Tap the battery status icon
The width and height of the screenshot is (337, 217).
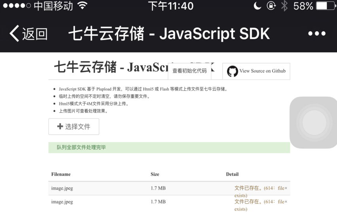coord(326,6)
